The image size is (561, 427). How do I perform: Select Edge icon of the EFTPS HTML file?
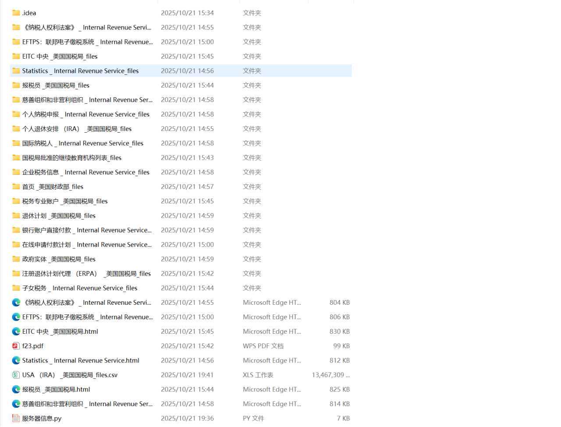click(x=16, y=317)
